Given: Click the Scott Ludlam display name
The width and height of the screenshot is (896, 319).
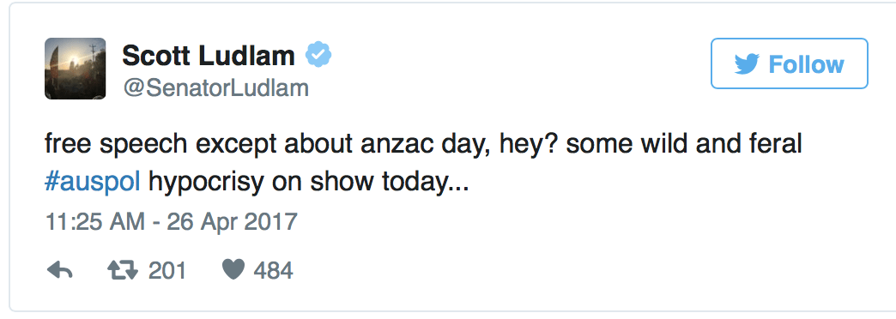Looking at the screenshot, I should 209,56.
